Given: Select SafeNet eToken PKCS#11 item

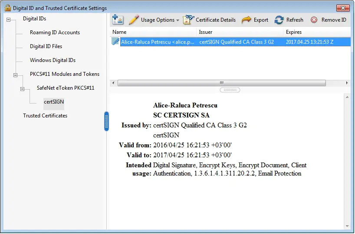Looking at the screenshot, I should tap(66, 88).
